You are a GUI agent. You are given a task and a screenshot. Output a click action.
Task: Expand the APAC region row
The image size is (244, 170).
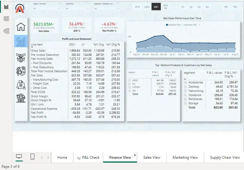(130, 81)
